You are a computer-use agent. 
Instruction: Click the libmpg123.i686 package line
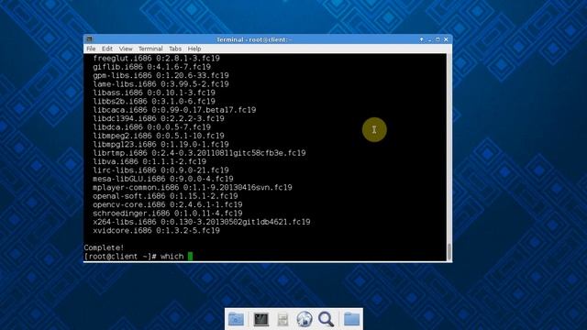pos(161,145)
